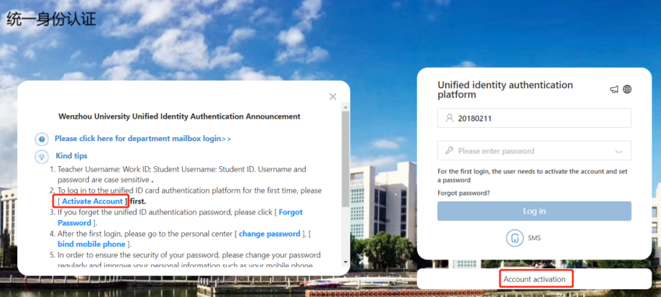Click the announcement scrollbar down arrow
Viewport: 661px width, 297px height.
[x=346, y=263]
